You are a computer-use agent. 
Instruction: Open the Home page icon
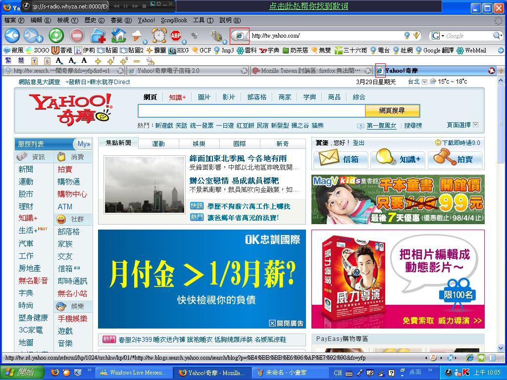[x=118, y=36]
